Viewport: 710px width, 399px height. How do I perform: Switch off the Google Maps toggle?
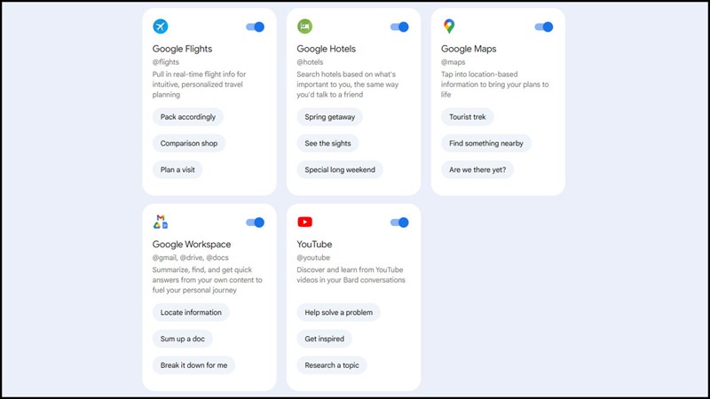(x=544, y=27)
